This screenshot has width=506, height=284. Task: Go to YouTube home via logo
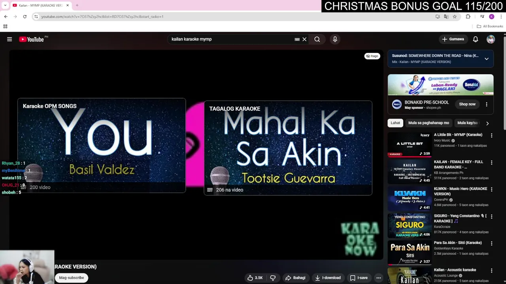(31, 39)
